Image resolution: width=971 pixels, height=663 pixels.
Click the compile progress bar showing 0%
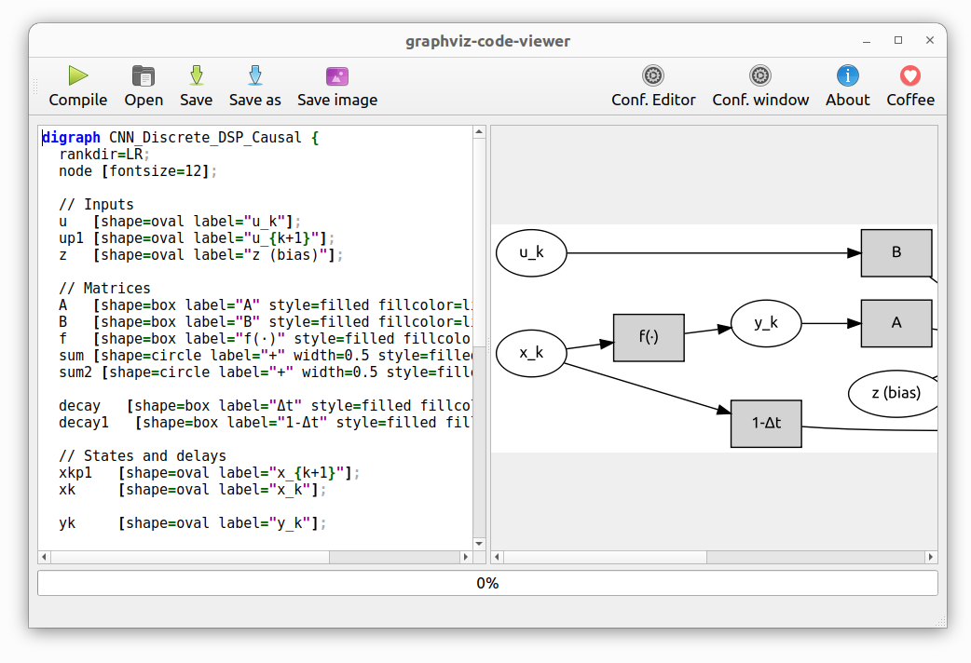[485, 582]
